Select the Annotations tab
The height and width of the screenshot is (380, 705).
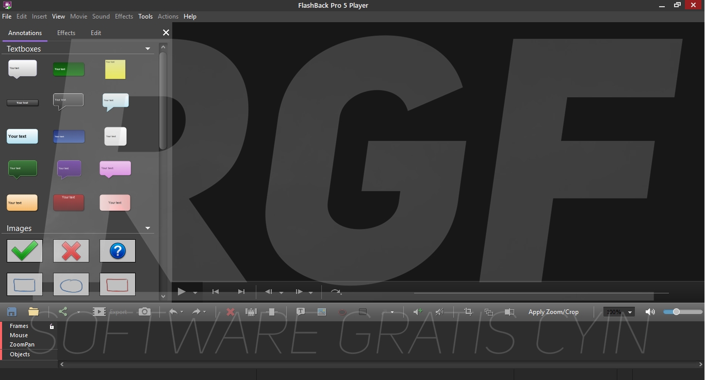coord(25,32)
